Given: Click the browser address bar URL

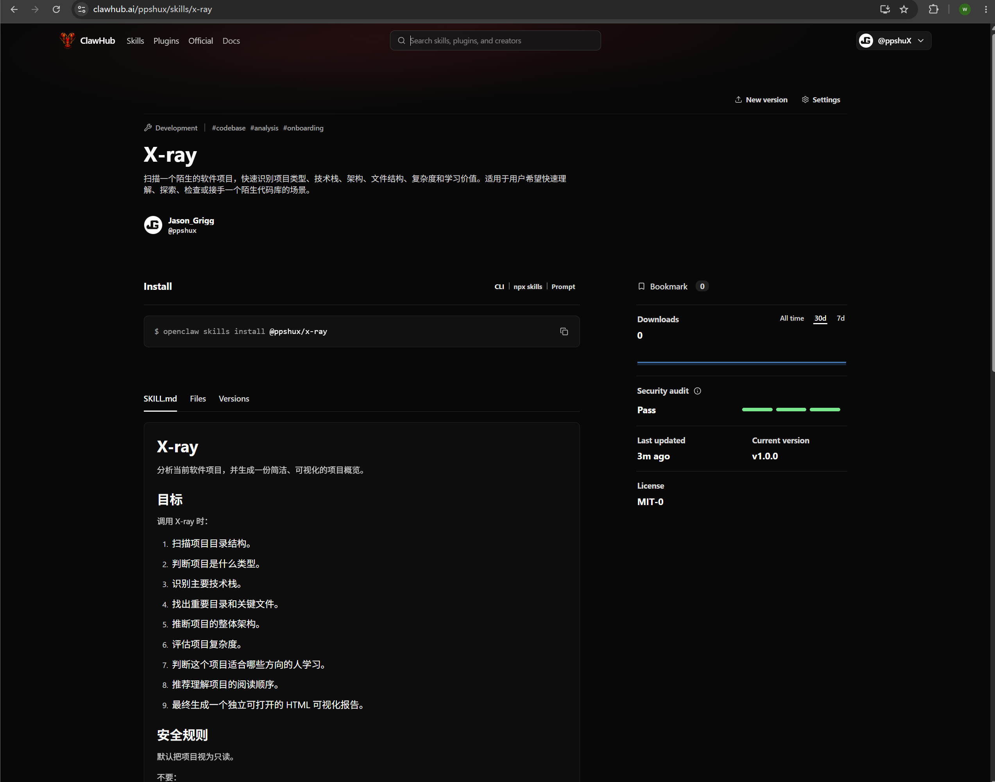Looking at the screenshot, I should [x=152, y=9].
